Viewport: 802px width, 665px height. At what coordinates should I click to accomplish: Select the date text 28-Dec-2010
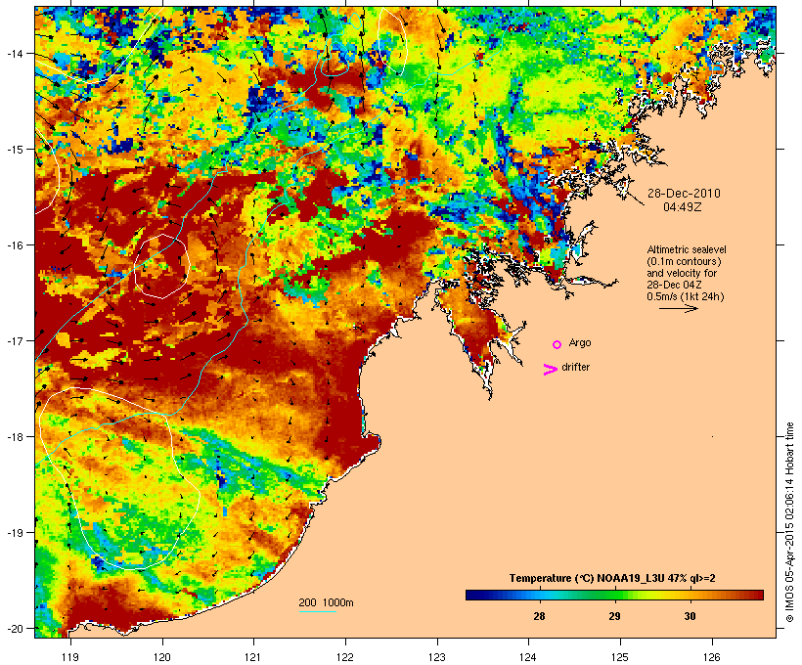coord(684,194)
